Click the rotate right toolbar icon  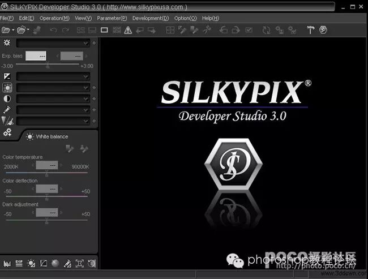click(x=236, y=30)
